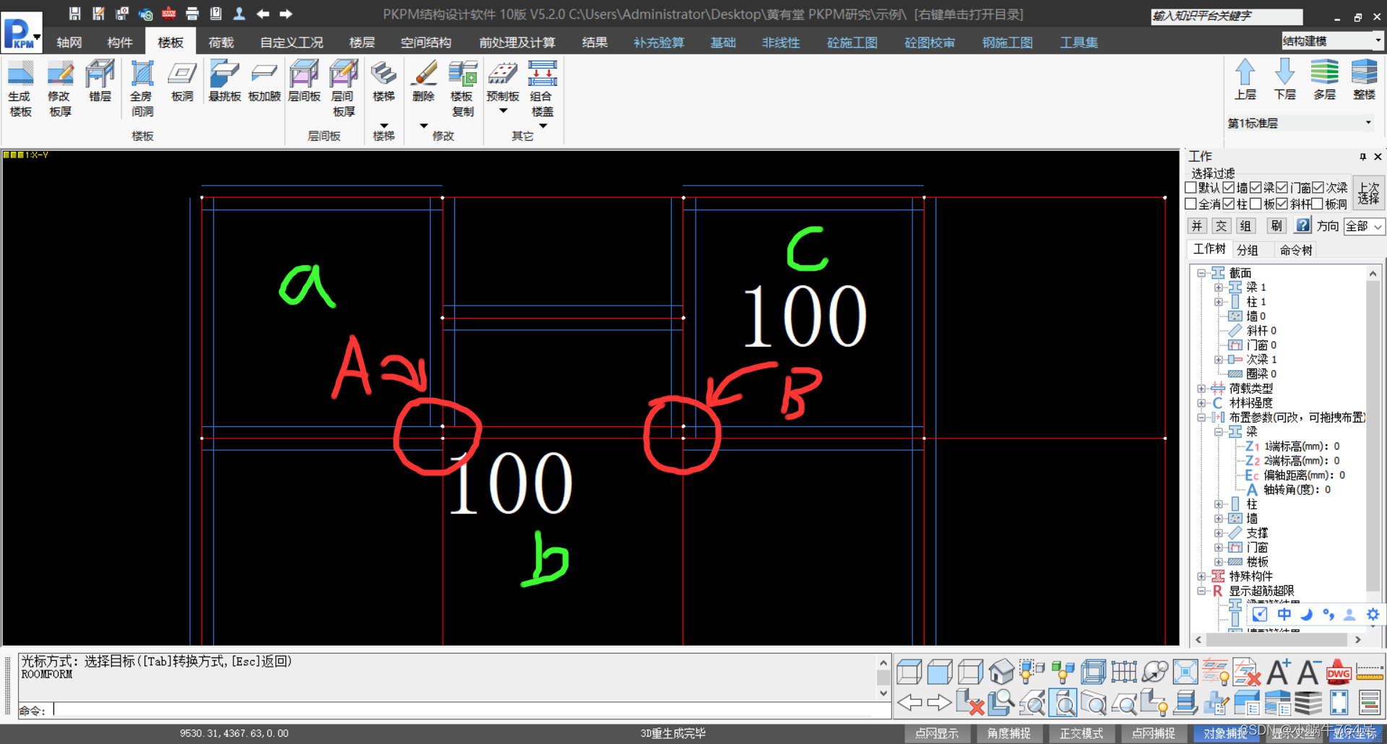
Task: Choose the 错层 staggered floor tool
Action: pos(100,81)
